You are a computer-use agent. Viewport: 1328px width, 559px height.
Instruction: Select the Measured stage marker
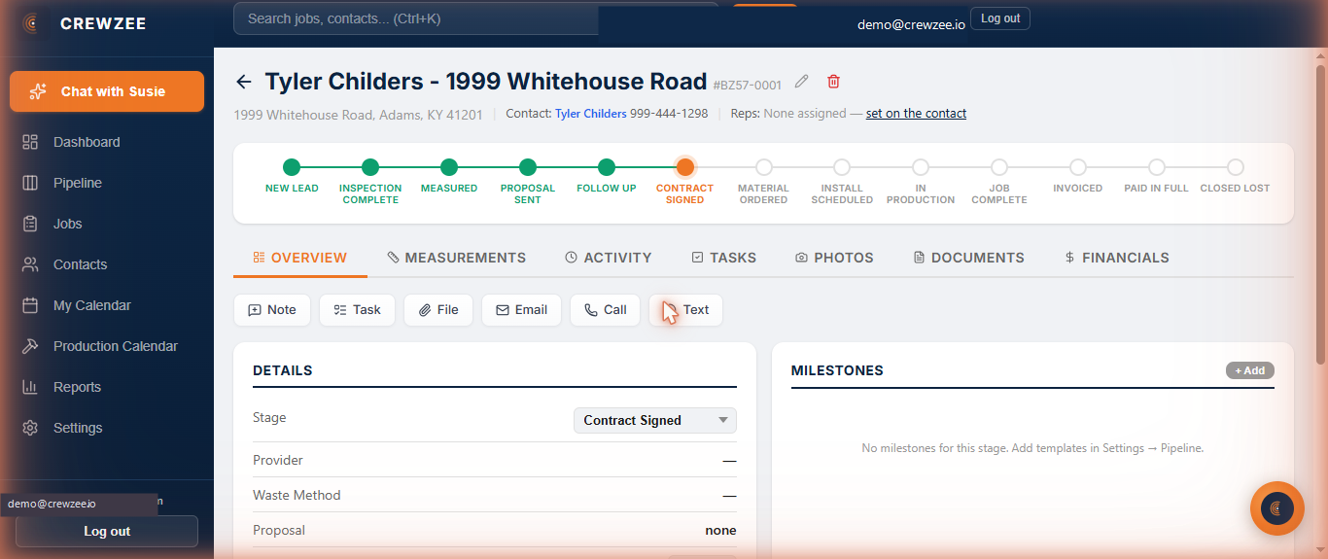449,167
